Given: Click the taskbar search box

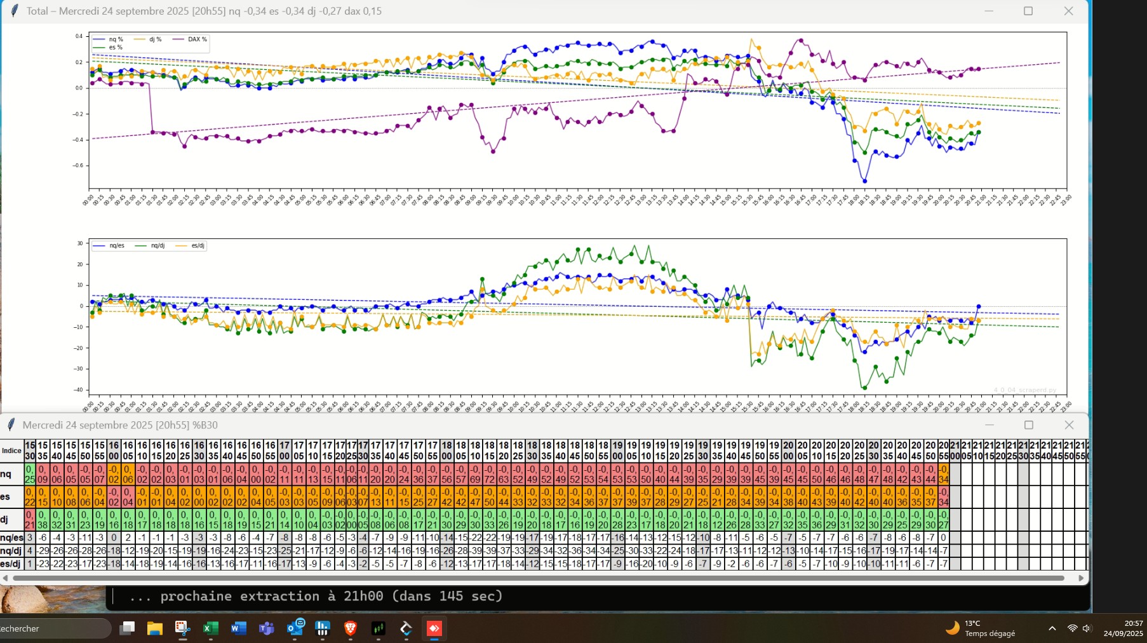Looking at the screenshot, I should point(55,628).
